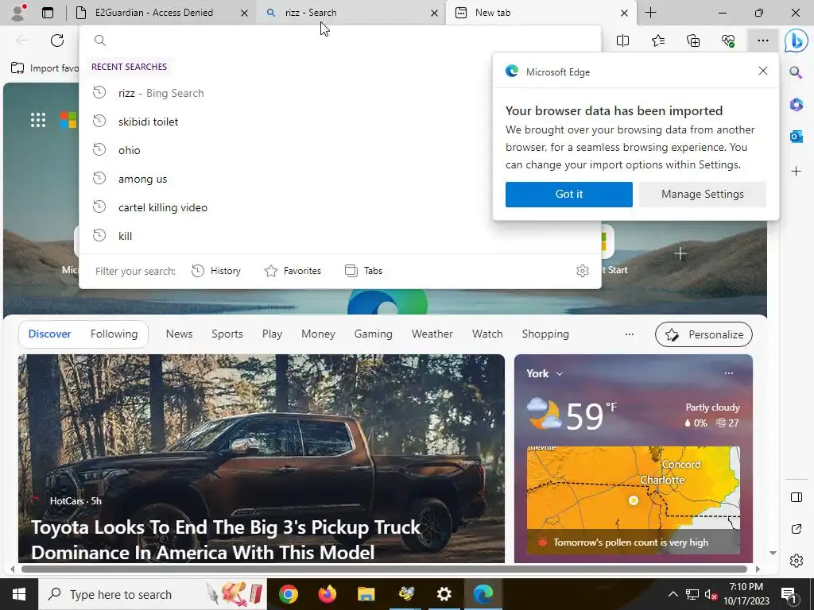Click the split screen icon
The height and width of the screenshot is (610, 814).
click(x=622, y=41)
